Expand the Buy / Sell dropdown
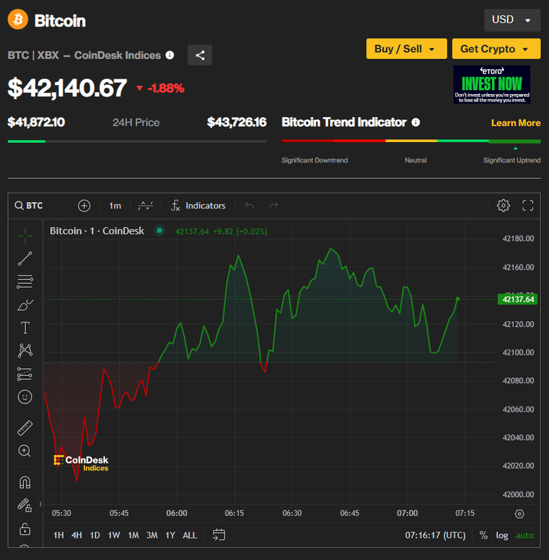The height and width of the screenshot is (560, 549). click(x=406, y=49)
